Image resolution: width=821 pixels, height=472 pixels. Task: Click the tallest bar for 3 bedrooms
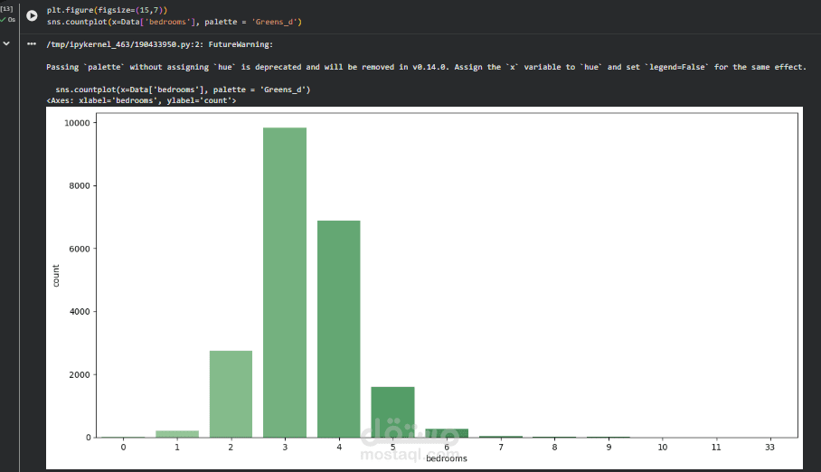point(285,282)
